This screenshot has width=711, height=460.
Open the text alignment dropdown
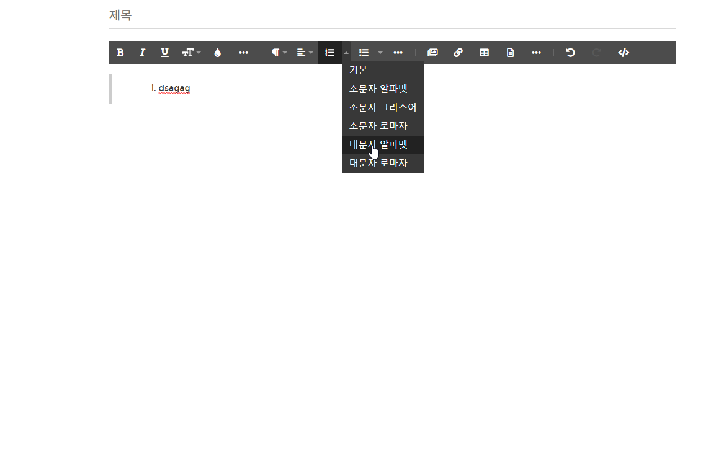pos(305,53)
